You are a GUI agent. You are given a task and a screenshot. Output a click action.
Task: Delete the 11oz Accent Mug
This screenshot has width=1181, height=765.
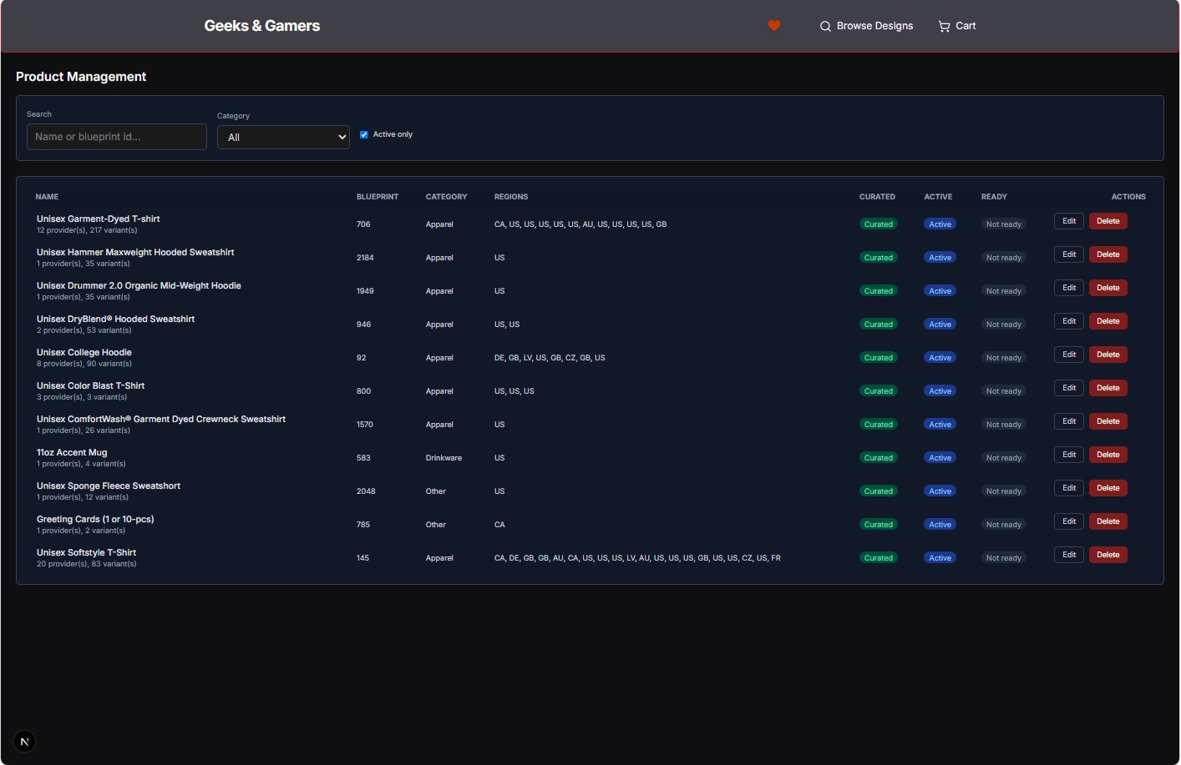pyautogui.click(x=1108, y=455)
